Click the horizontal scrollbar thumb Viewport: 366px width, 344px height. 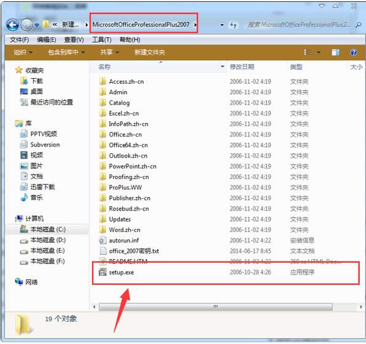point(216,306)
